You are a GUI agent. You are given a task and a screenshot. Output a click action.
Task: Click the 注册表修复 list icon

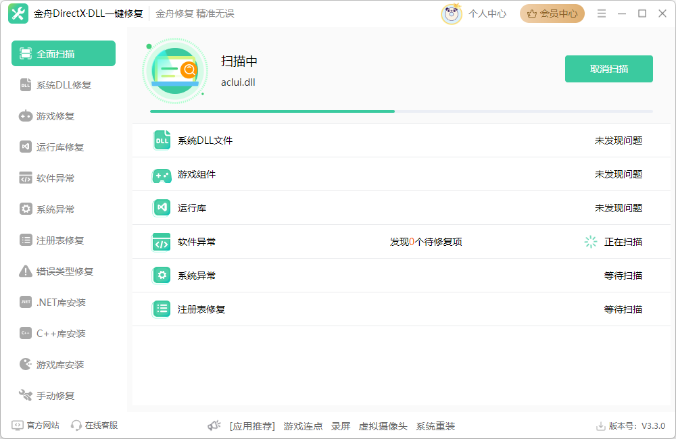(x=162, y=309)
